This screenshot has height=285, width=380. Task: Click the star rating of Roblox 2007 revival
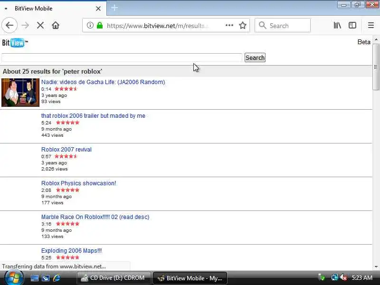coord(66,156)
